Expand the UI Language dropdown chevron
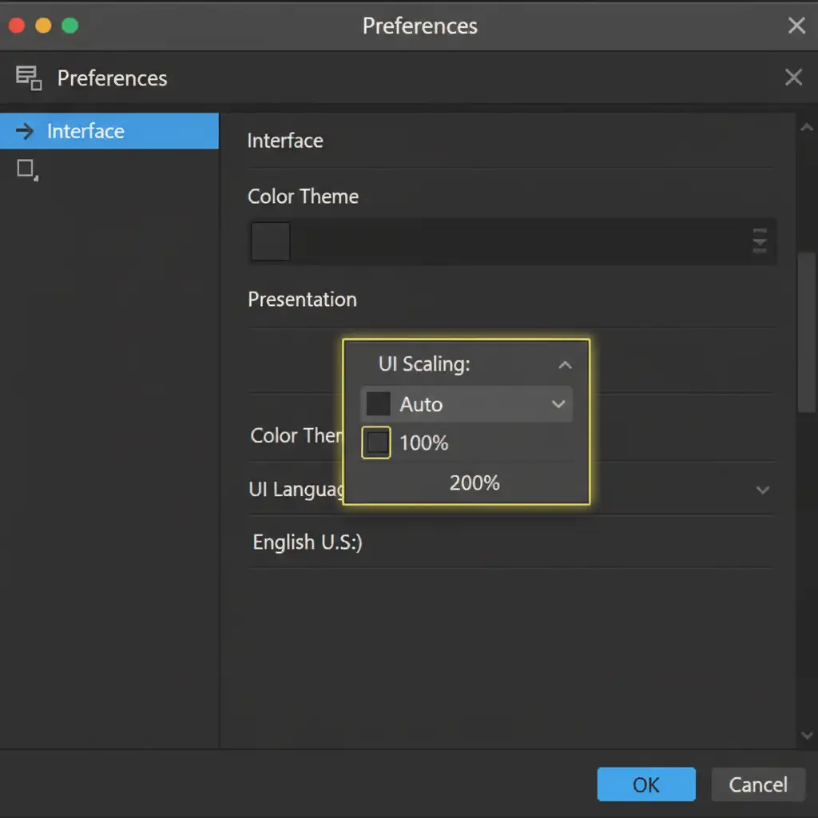Viewport: 818px width, 818px height. click(762, 490)
